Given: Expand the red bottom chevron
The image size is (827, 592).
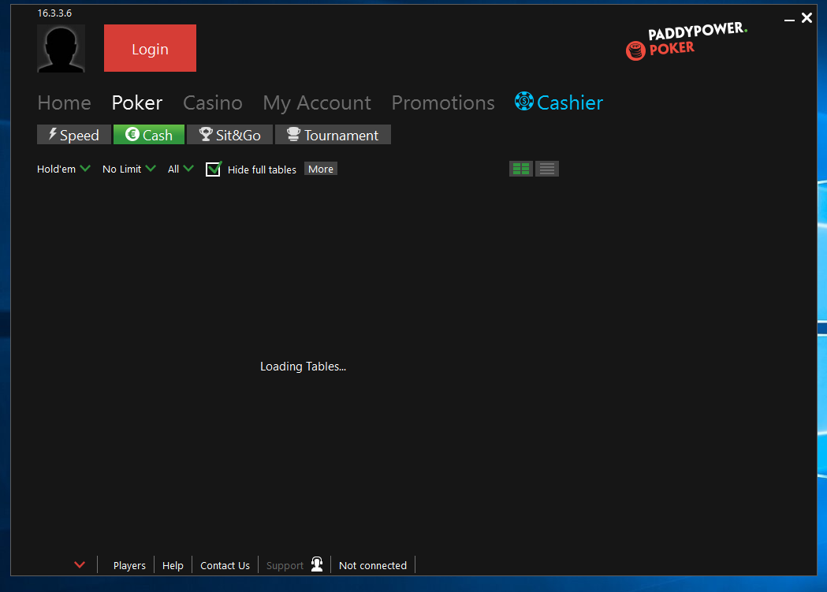Looking at the screenshot, I should click(80, 564).
